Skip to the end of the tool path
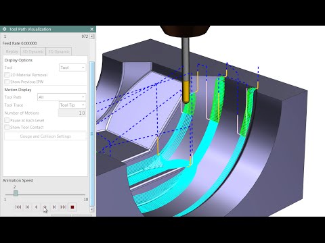Viewport: 325px width, 243px height. click(63, 207)
